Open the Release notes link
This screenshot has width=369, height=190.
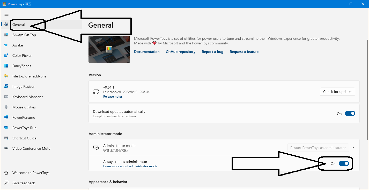113,97
